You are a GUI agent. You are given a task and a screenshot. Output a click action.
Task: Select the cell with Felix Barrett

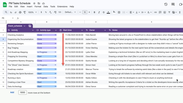click(96, 35)
